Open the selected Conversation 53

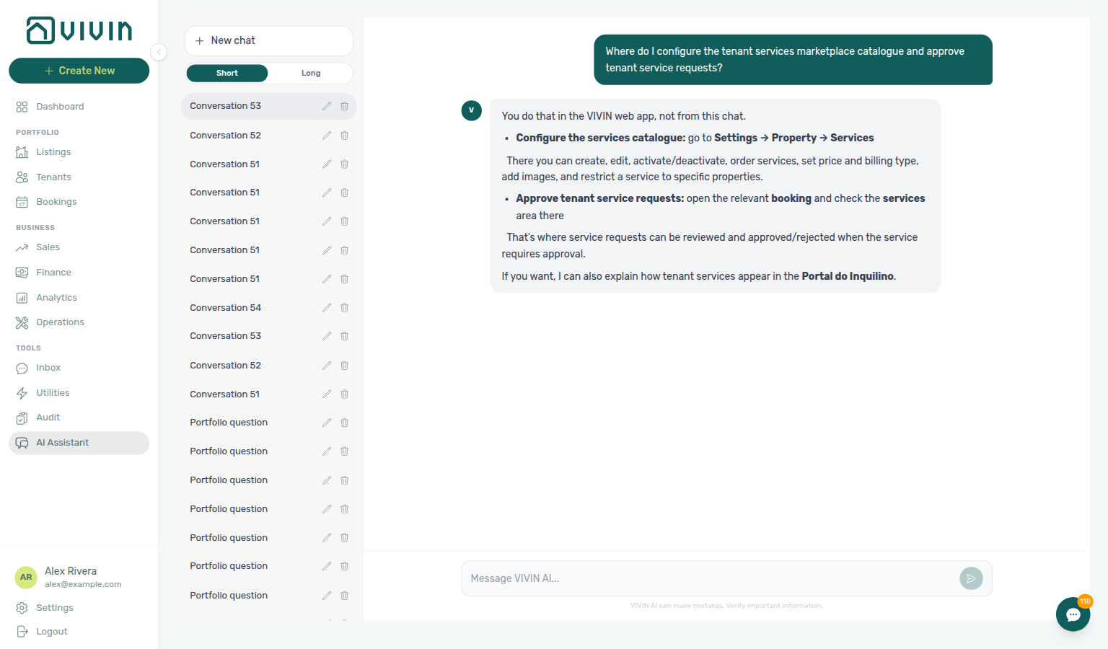tap(268, 106)
